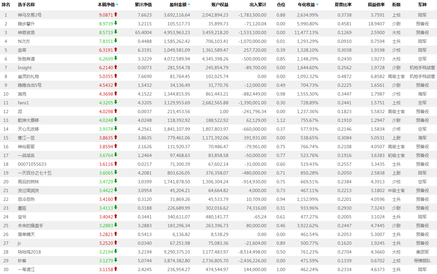Click the up arrow in jc row

pyautogui.click(x=116, y=242)
